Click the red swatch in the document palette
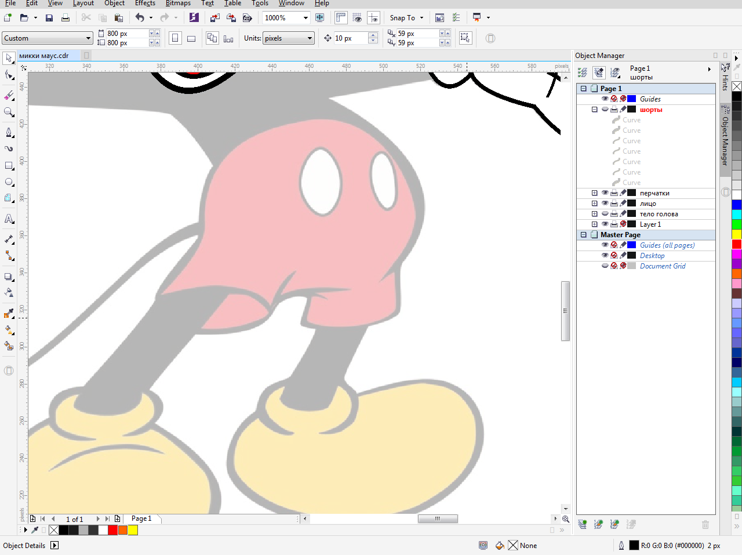This screenshot has height=555, width=742. (113, 529)
